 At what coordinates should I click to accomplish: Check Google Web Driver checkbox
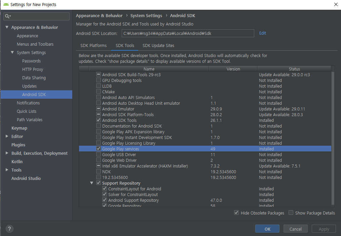point(99,160)
